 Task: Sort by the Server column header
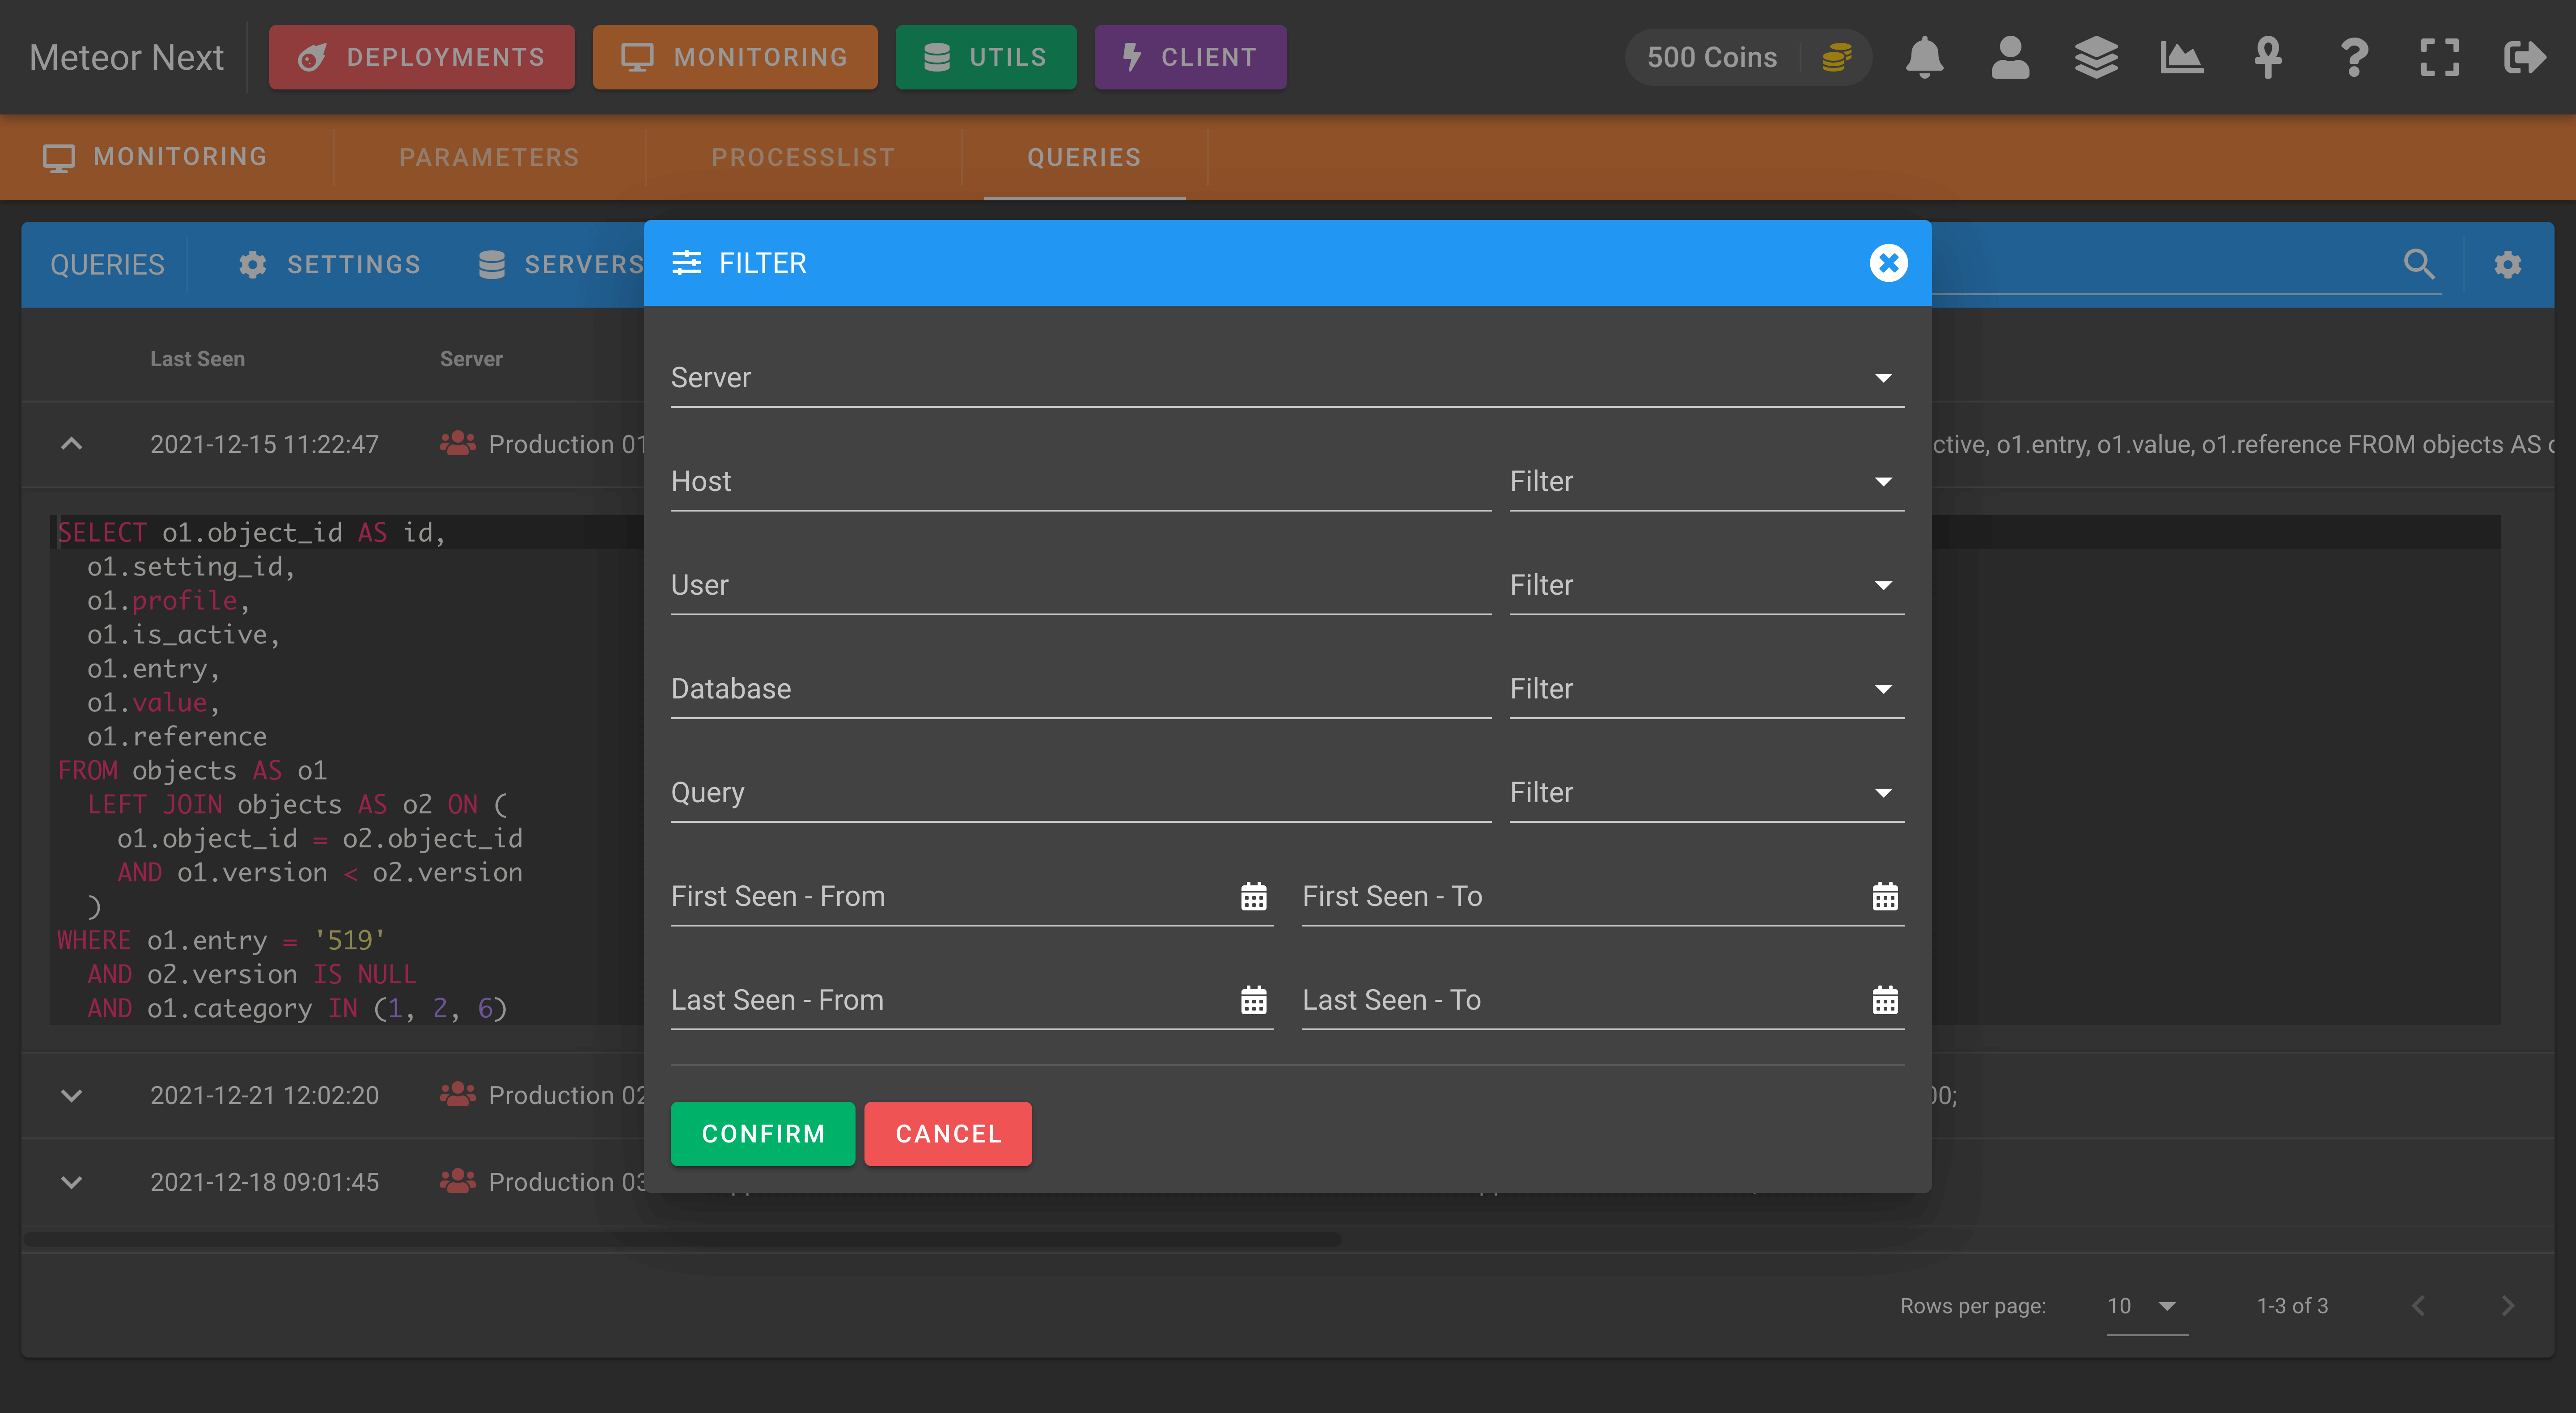471,359
